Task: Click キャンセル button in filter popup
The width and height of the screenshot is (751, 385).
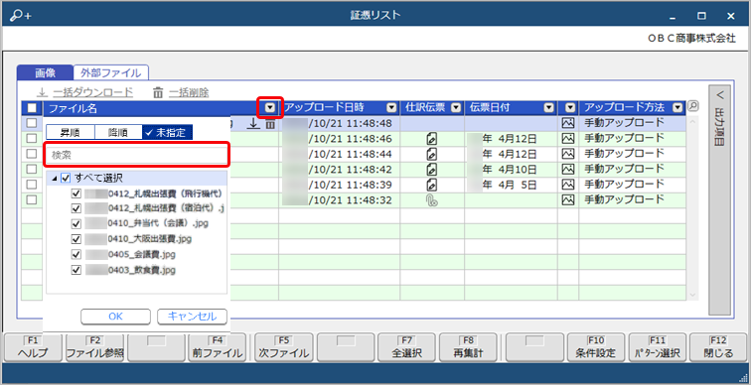Action: [192, 317]
